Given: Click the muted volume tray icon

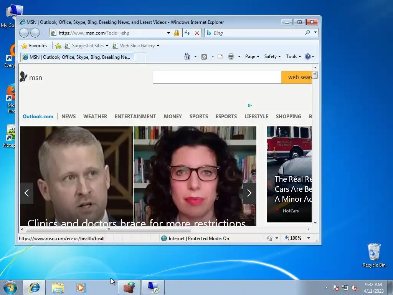Looking at the screenshot, I should (354, 288).
